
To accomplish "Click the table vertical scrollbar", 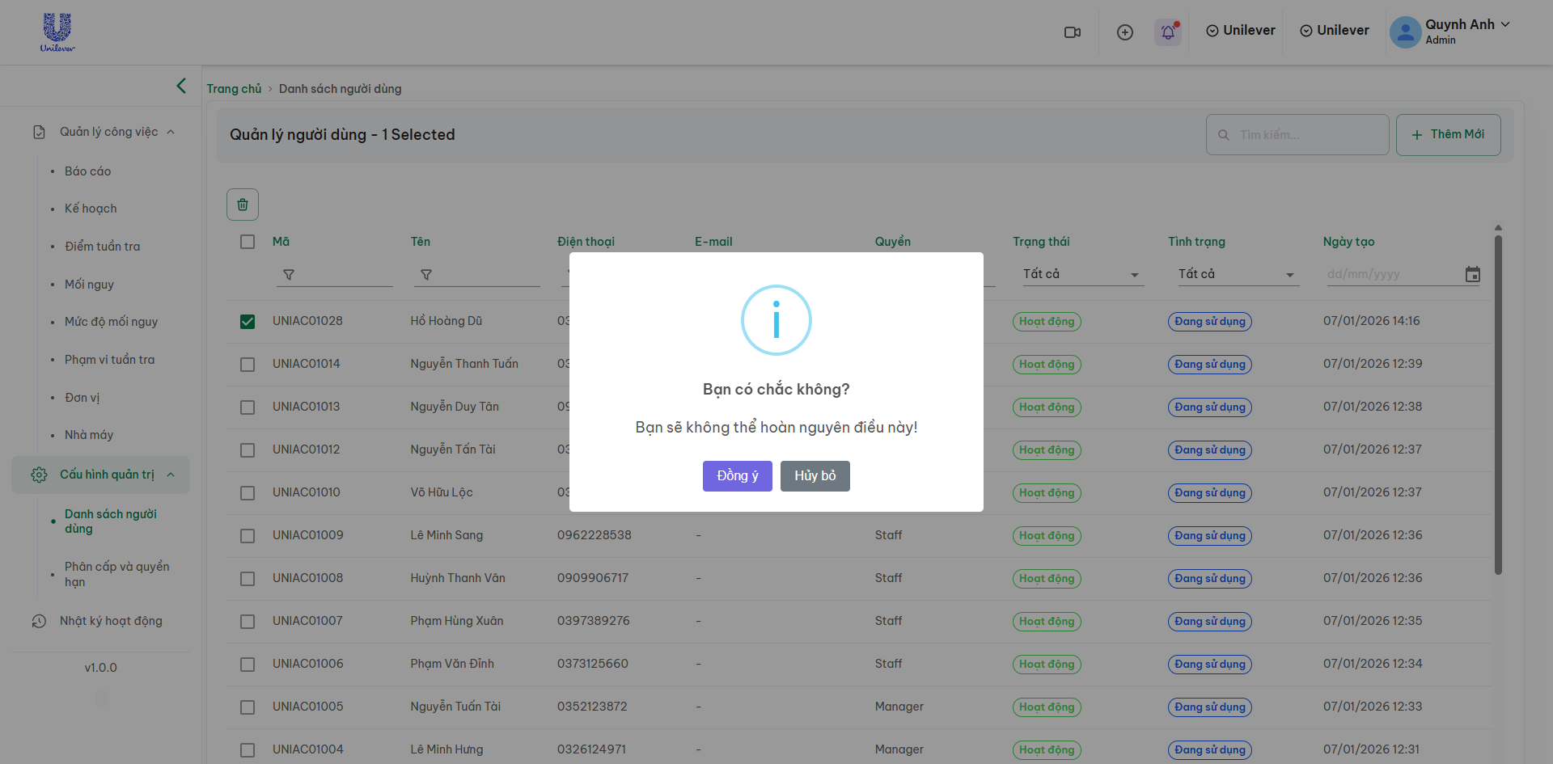I will click(x=1498, y=404).
